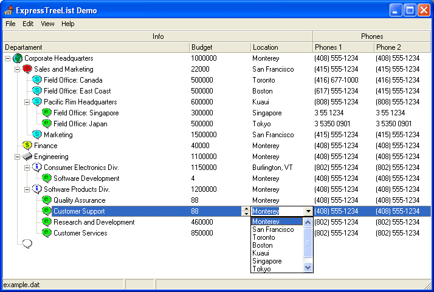Screen dimensions: 434x292
Task: Click the green icon of Customer Services
Action: click(x=46, y=233)
